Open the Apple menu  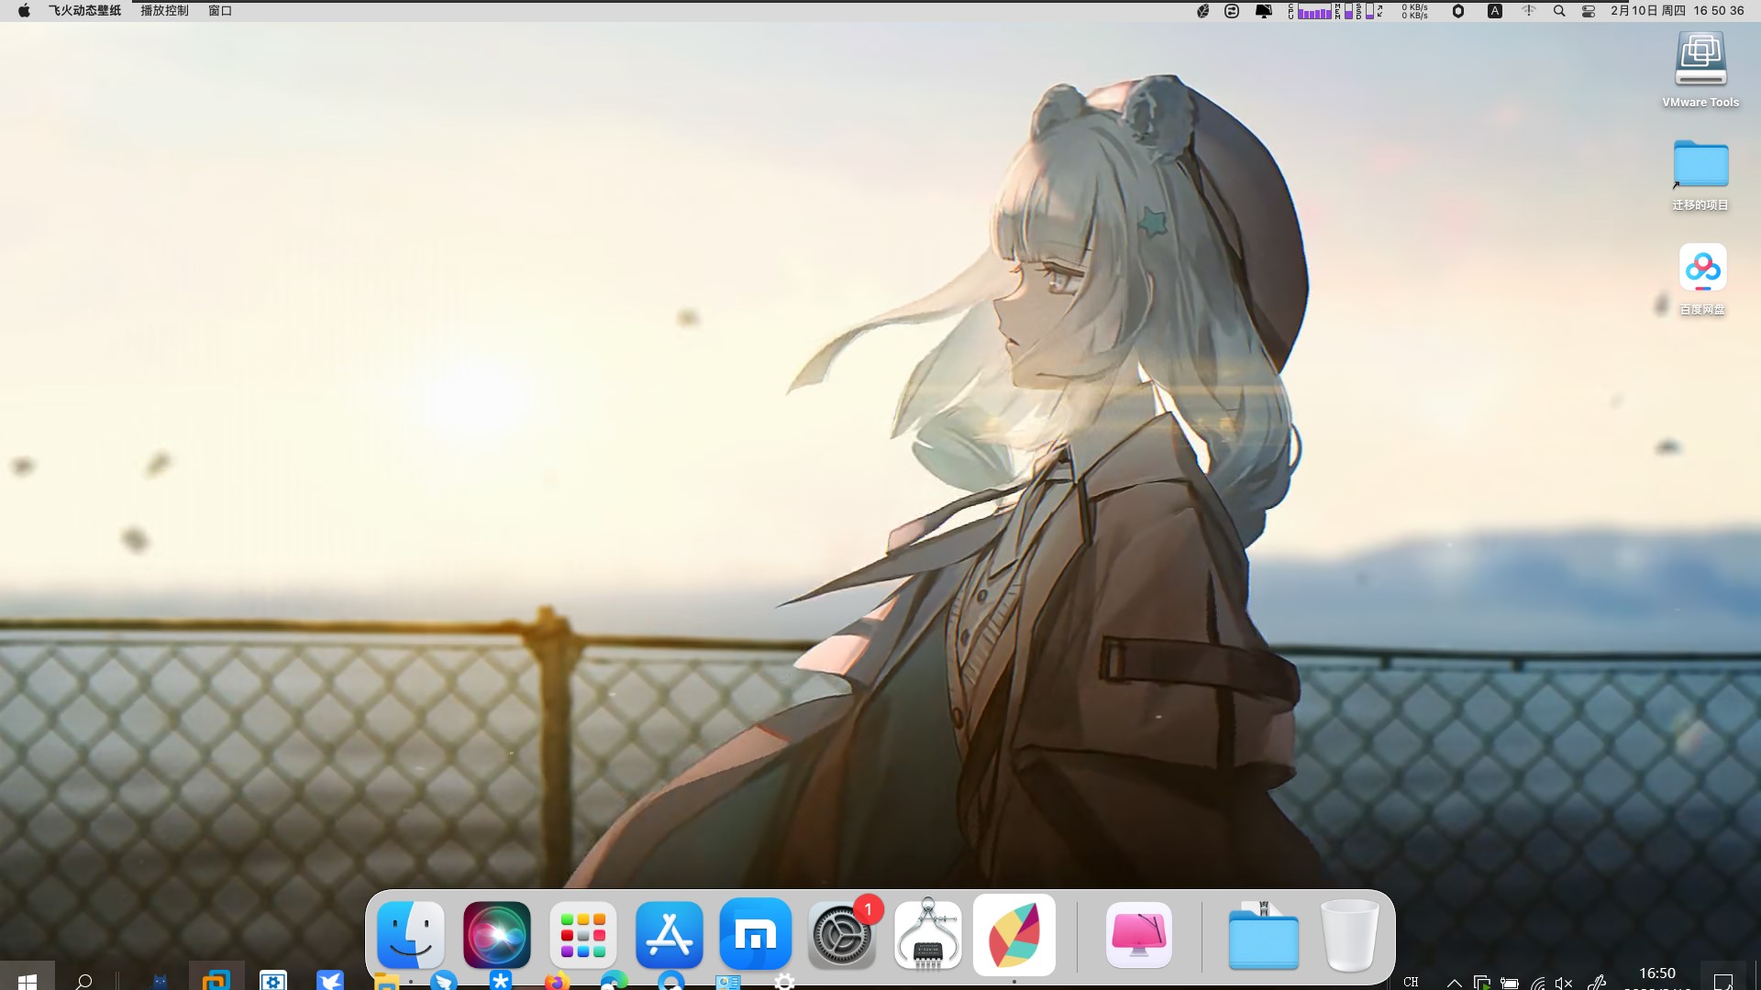[24, 11]
